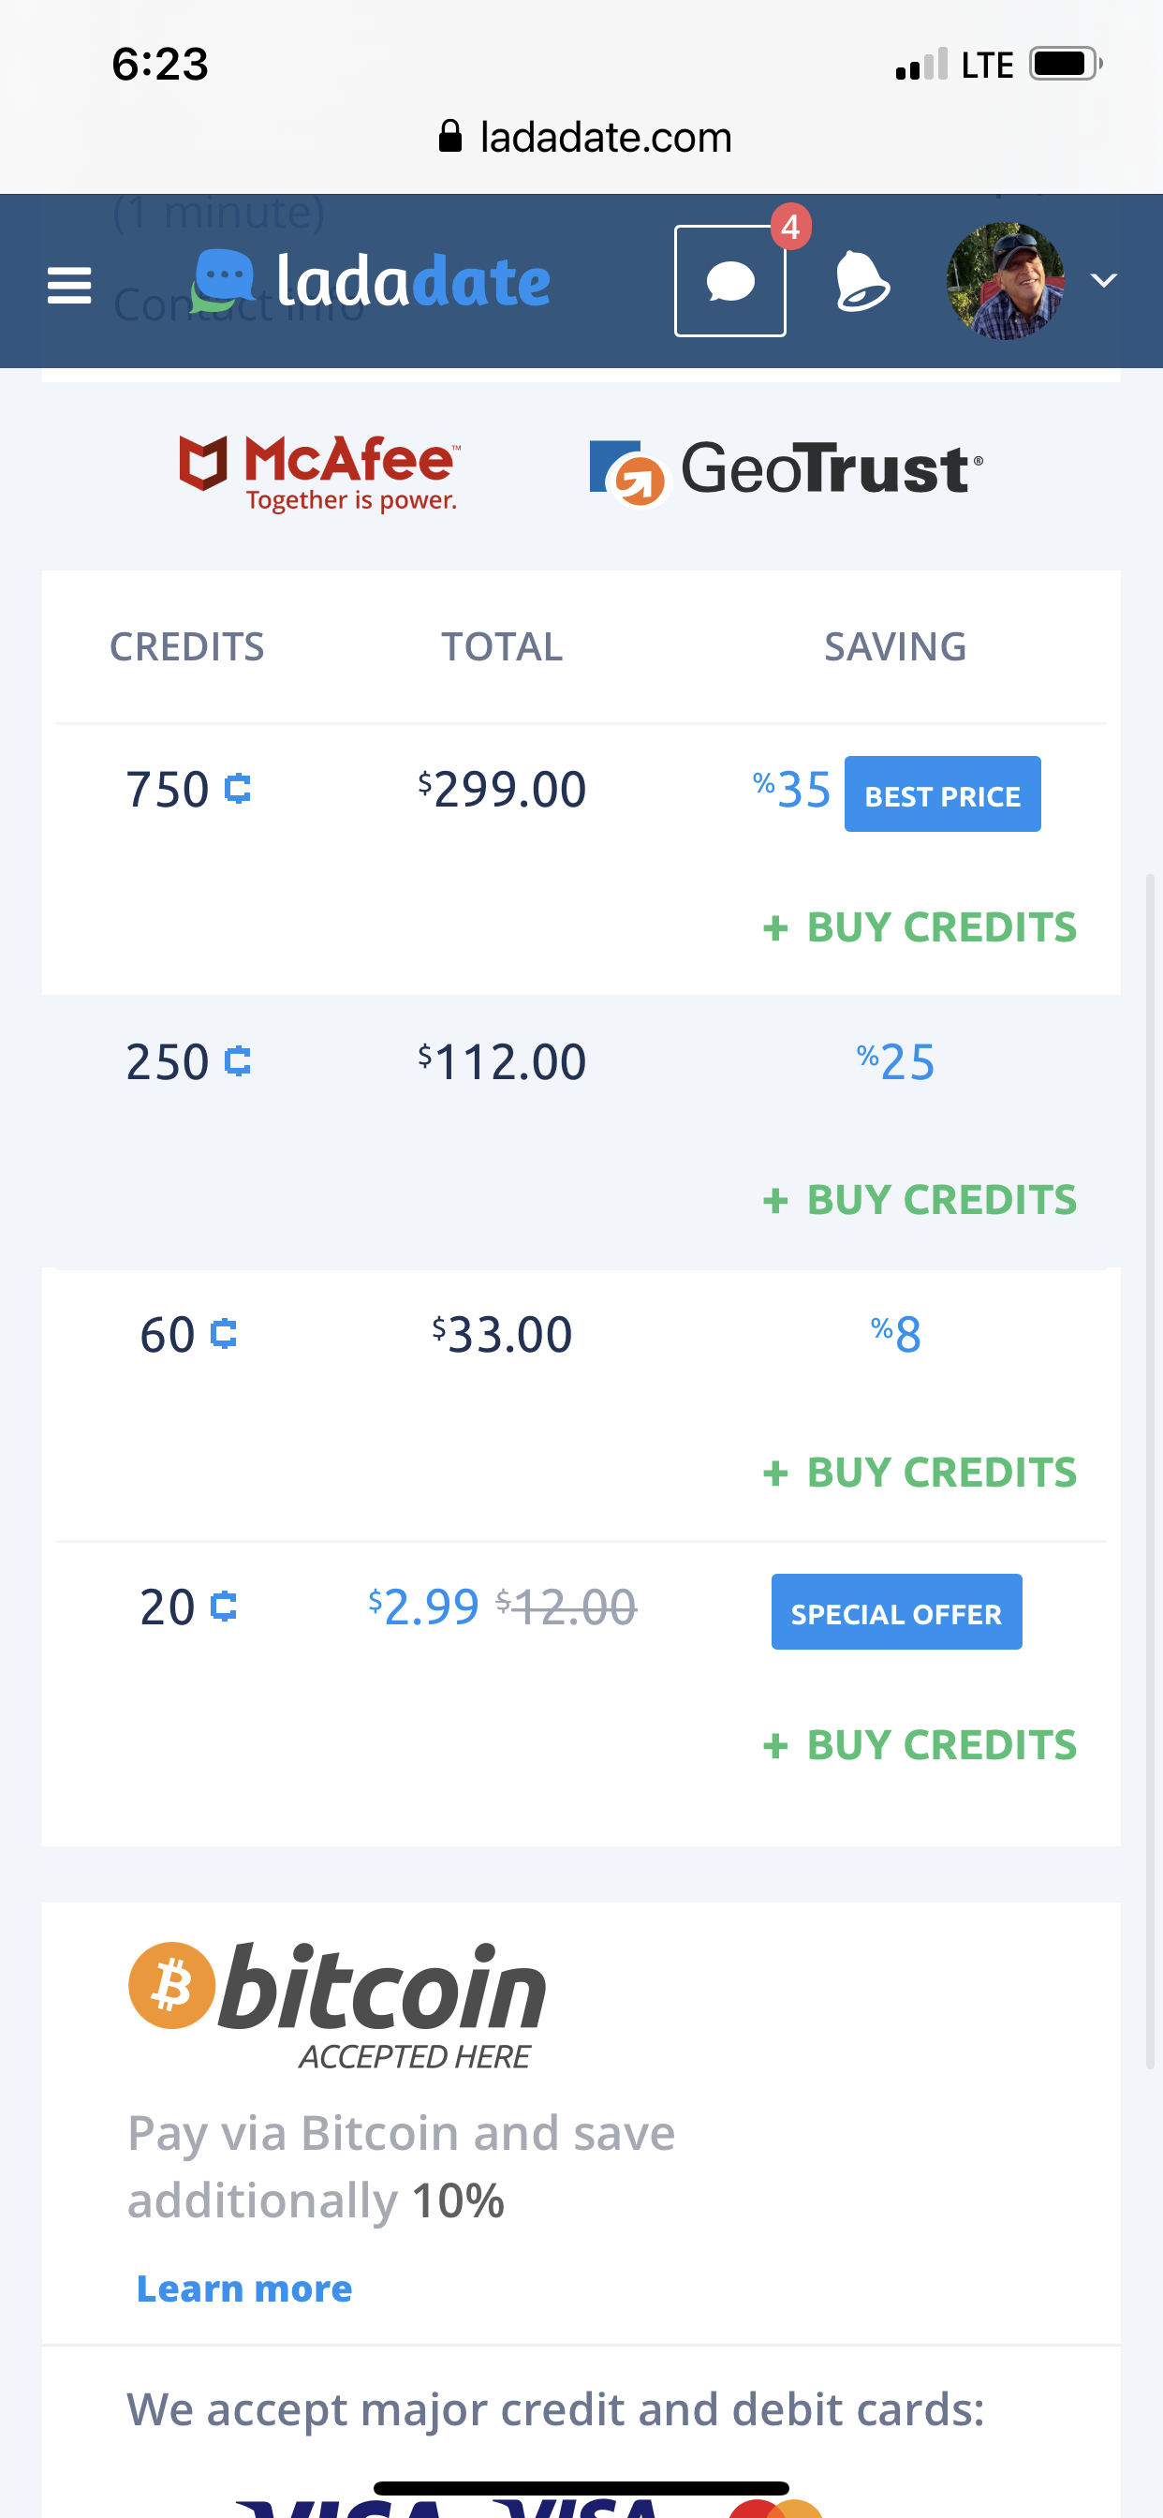Tap the ladadate logo
This screenshot has width=1163, height=2518.
[x=372, y=282]
